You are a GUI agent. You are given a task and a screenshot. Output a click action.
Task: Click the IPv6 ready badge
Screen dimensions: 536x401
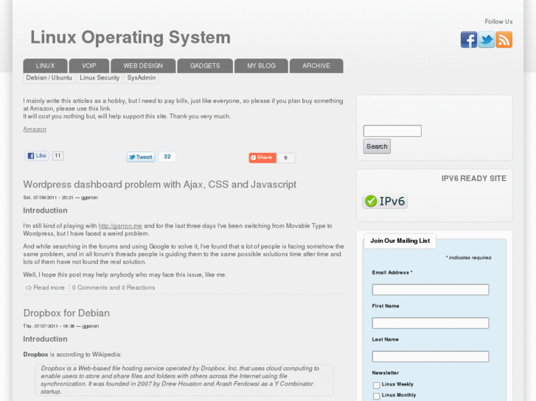(x=385, y=201)
